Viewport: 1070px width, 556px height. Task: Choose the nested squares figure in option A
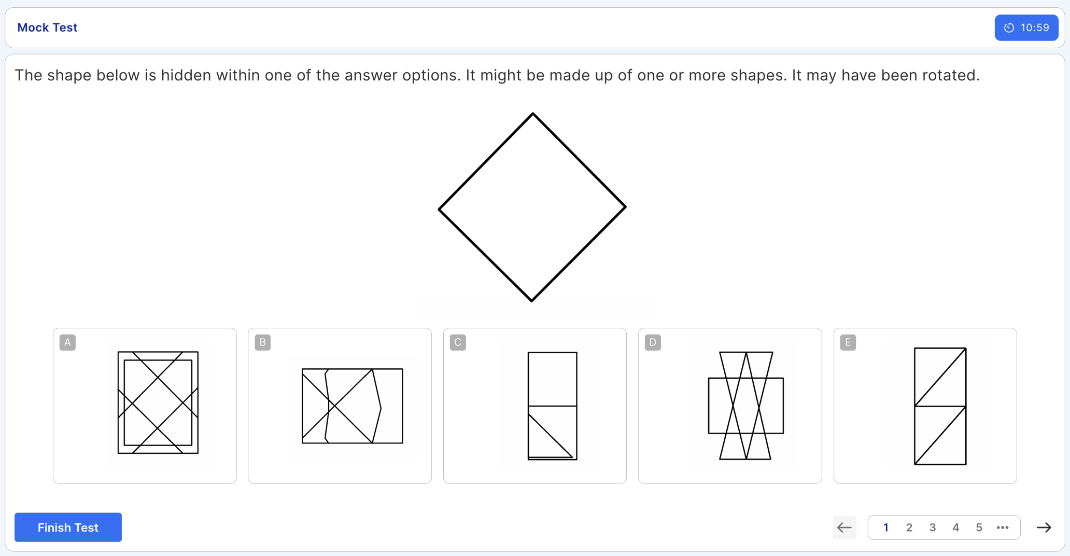[158, 402]
